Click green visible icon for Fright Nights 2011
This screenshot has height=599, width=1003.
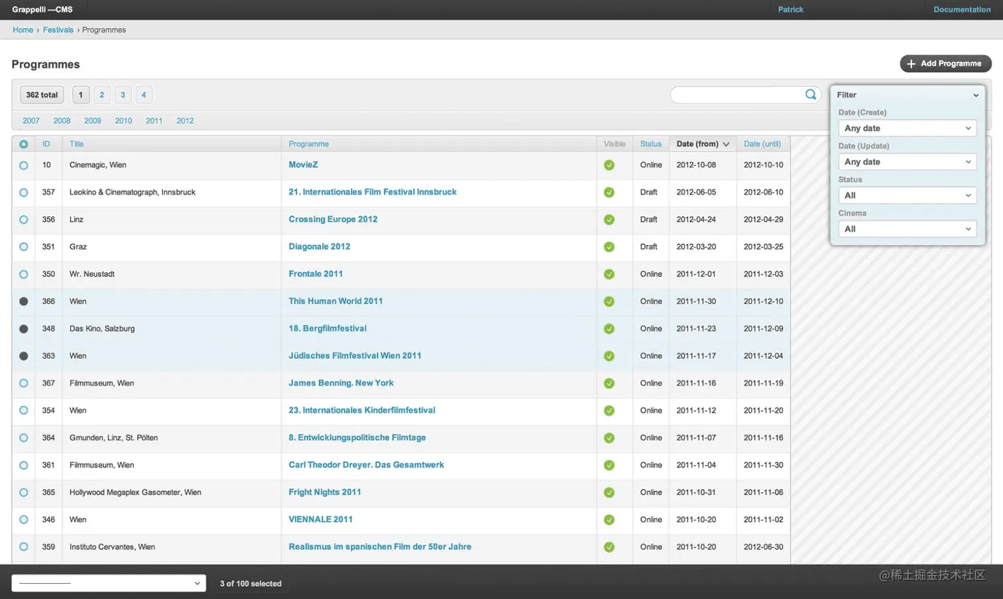609,493
